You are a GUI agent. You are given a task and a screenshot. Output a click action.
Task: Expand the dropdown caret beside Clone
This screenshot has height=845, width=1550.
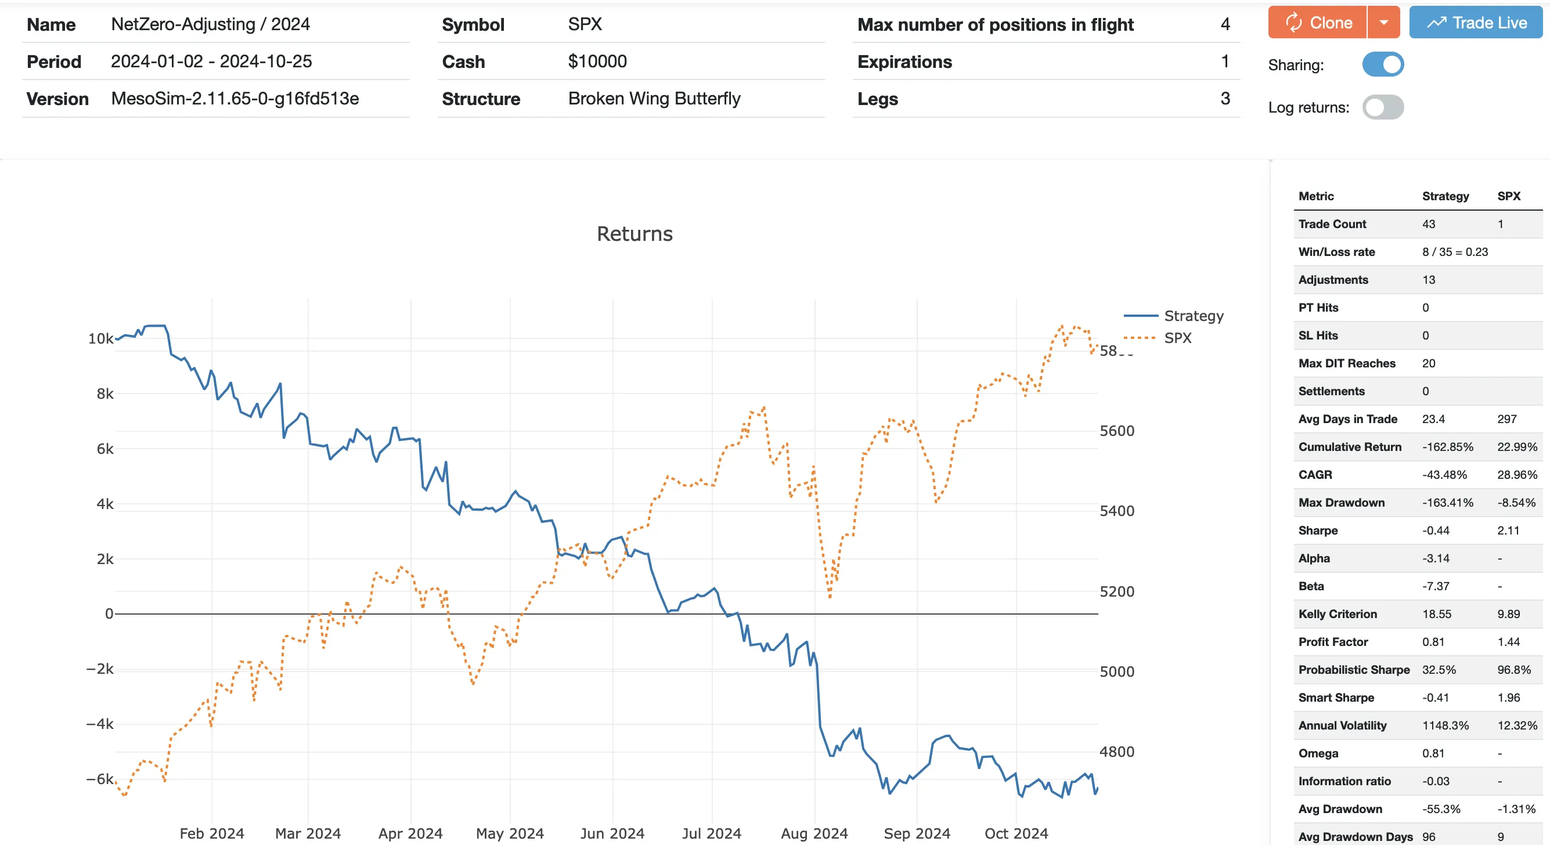click(x=1383, y=23)
